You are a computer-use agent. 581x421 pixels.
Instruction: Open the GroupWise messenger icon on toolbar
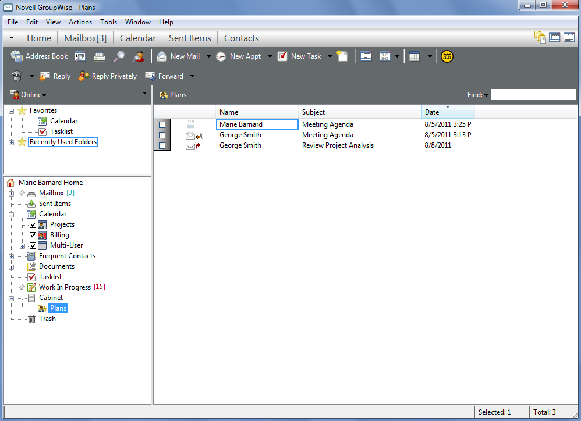(x=447, y=56)
